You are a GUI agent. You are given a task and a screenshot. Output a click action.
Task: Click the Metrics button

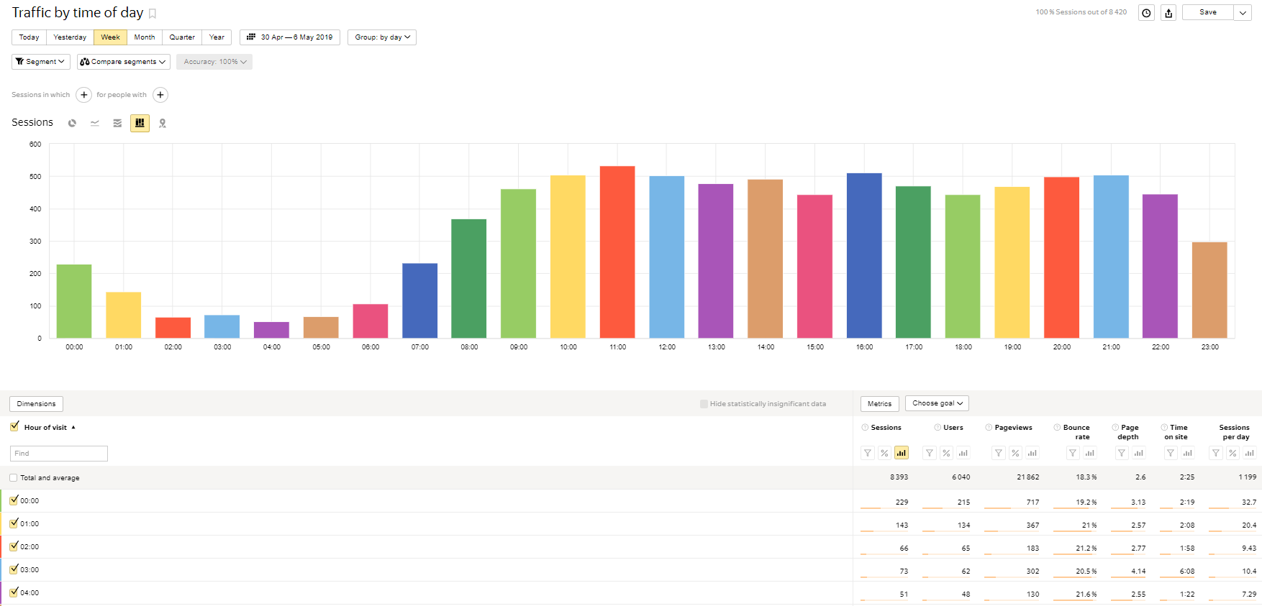pos(879,404)
